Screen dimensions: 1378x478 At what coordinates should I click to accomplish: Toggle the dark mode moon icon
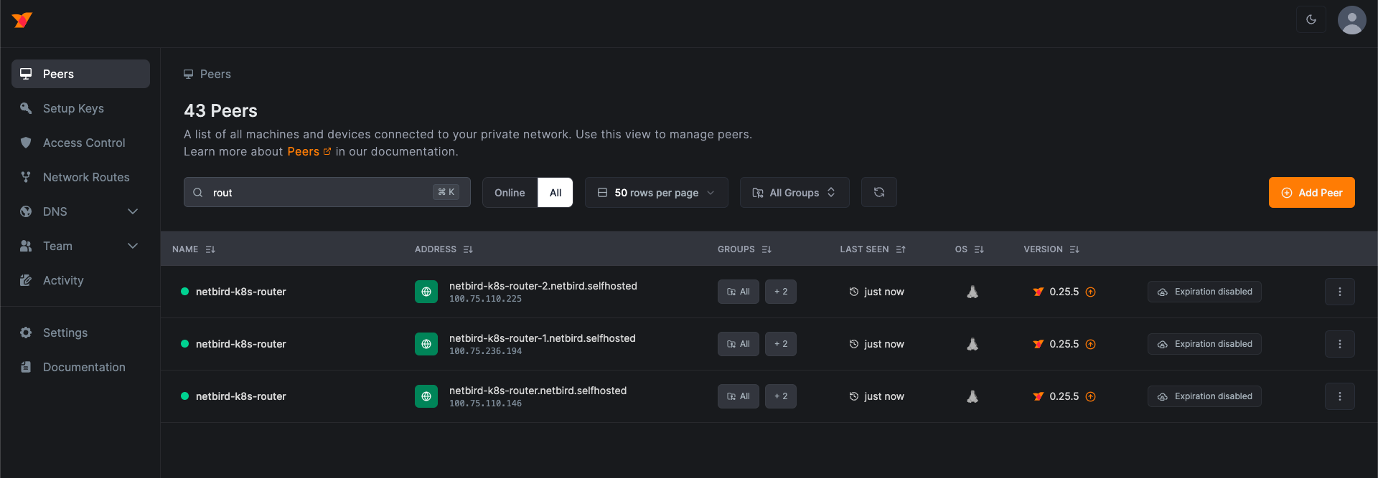click(1311, 20)
